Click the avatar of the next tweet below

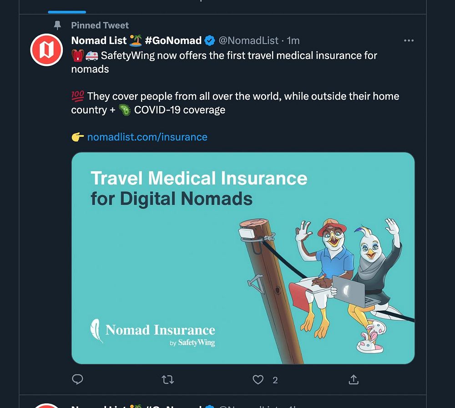tap(46, 405)
